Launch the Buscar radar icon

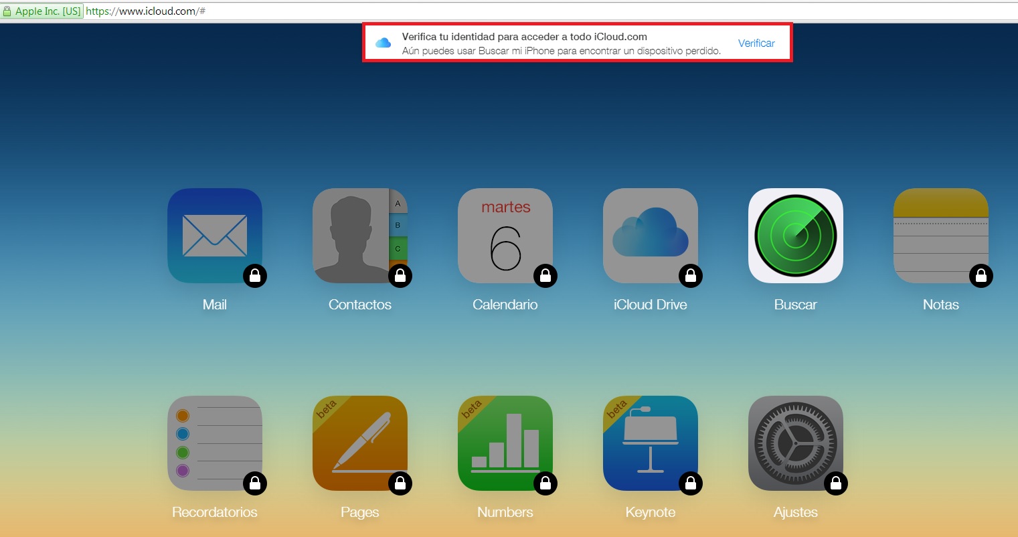[x=796, y=236]
